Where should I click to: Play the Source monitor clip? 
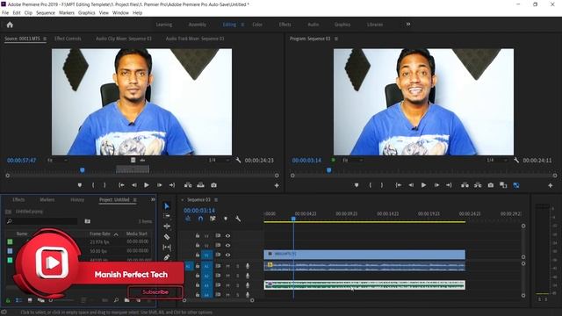point(147,185)
